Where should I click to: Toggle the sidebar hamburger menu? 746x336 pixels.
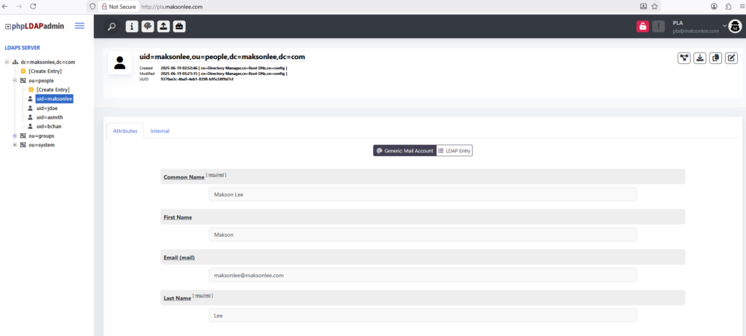coord(79,26)
